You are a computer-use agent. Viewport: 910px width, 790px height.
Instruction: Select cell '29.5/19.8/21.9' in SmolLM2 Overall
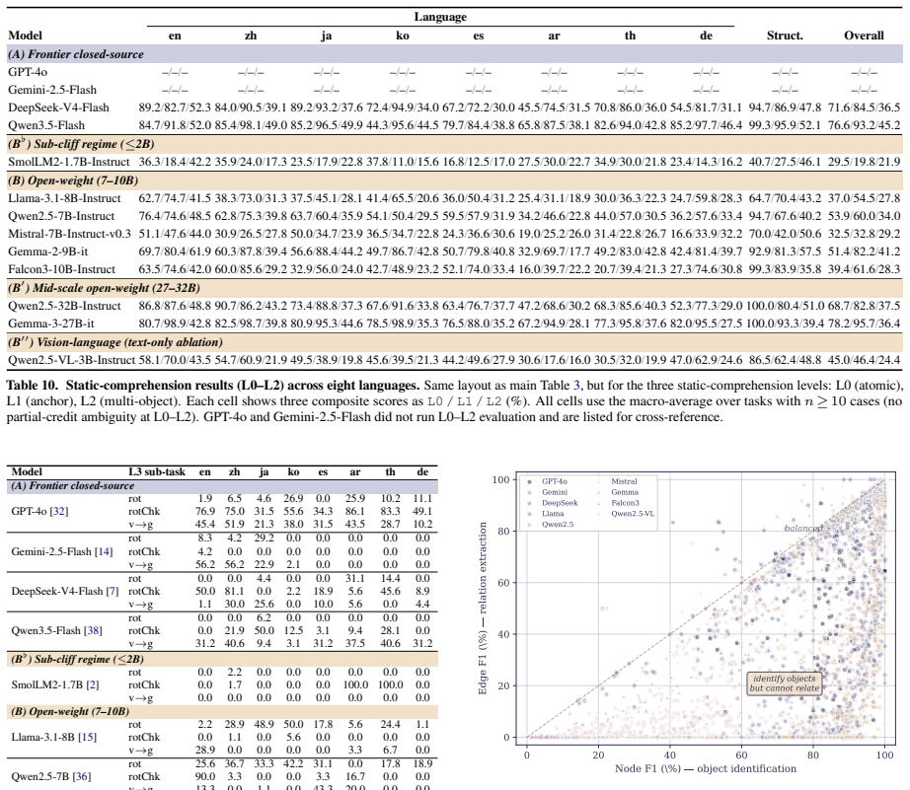pyautogui.click(x=864, y=162)
